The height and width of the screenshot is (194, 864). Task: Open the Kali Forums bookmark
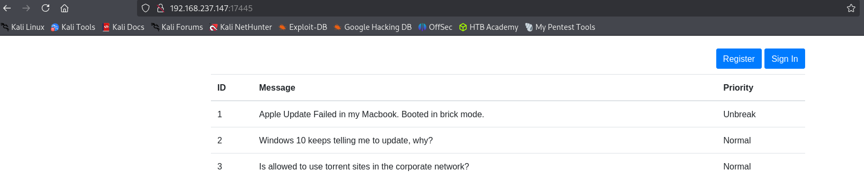177,27
